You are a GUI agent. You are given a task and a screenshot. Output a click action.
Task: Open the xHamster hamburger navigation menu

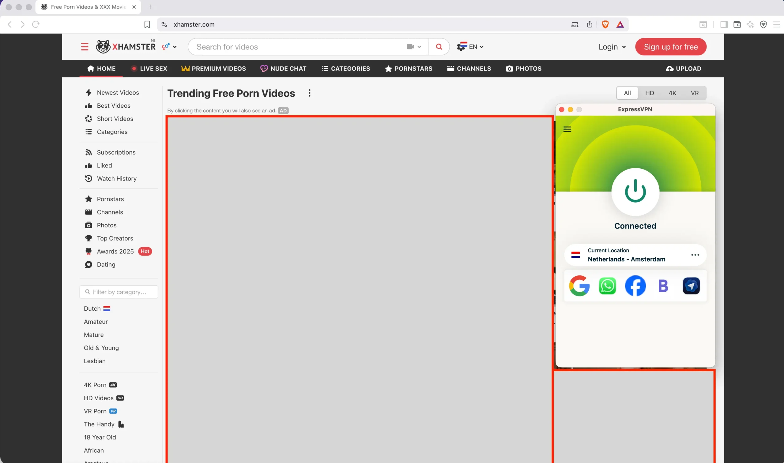(x=84, y=47)
